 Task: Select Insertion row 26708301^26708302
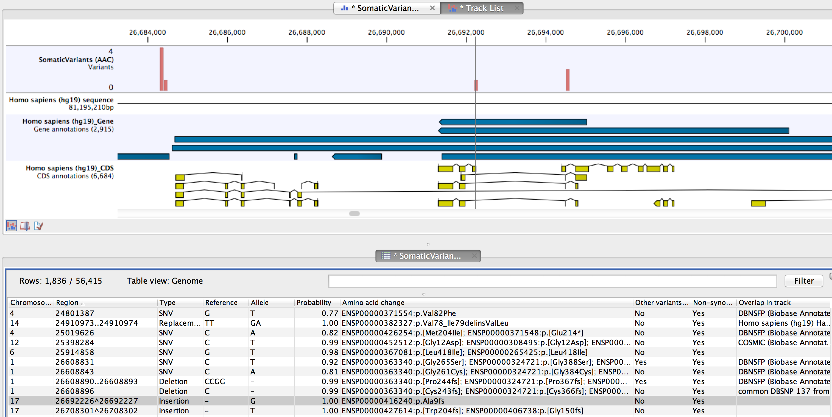coord(419,411)
